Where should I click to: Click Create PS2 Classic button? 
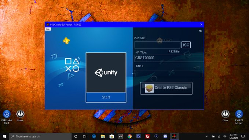coord(166,88)
